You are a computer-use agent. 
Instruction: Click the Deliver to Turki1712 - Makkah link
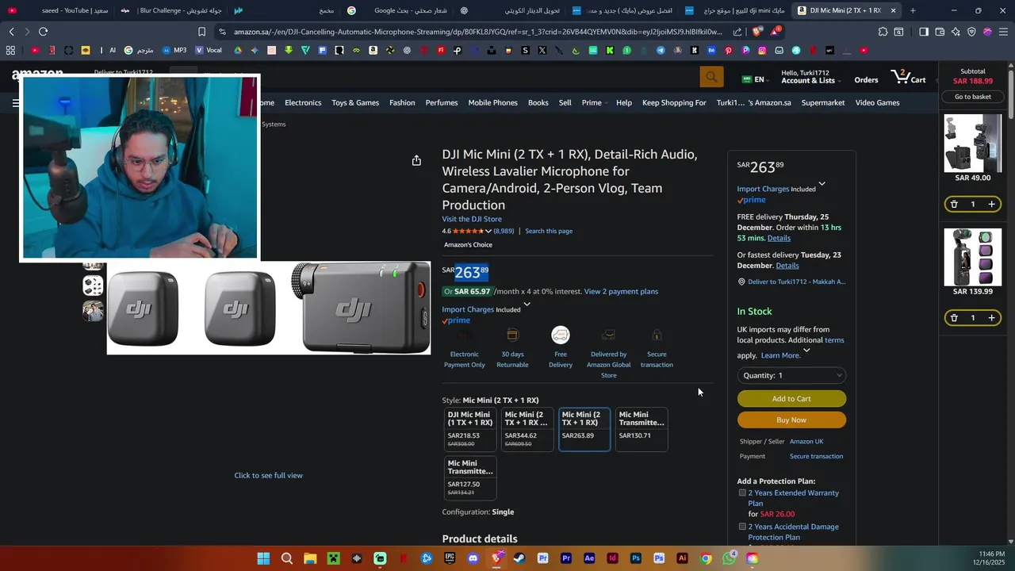point(797,282)
